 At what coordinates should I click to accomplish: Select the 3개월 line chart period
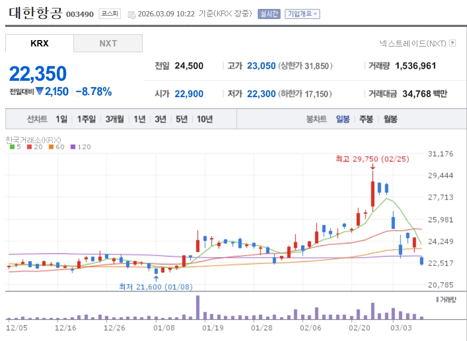pyautogui.click(x=114, y=119)
